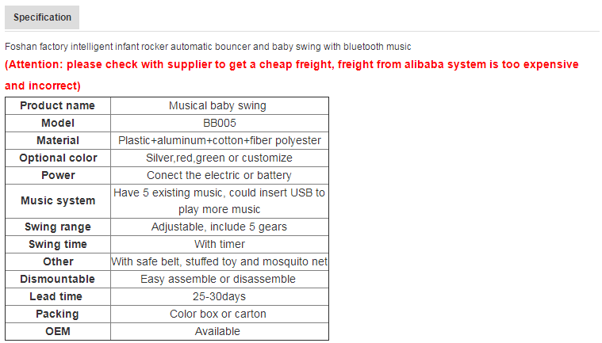This screenshot has width=602, height=343.
Task: Click the red freight attention notice
Action: pos(291,65)
